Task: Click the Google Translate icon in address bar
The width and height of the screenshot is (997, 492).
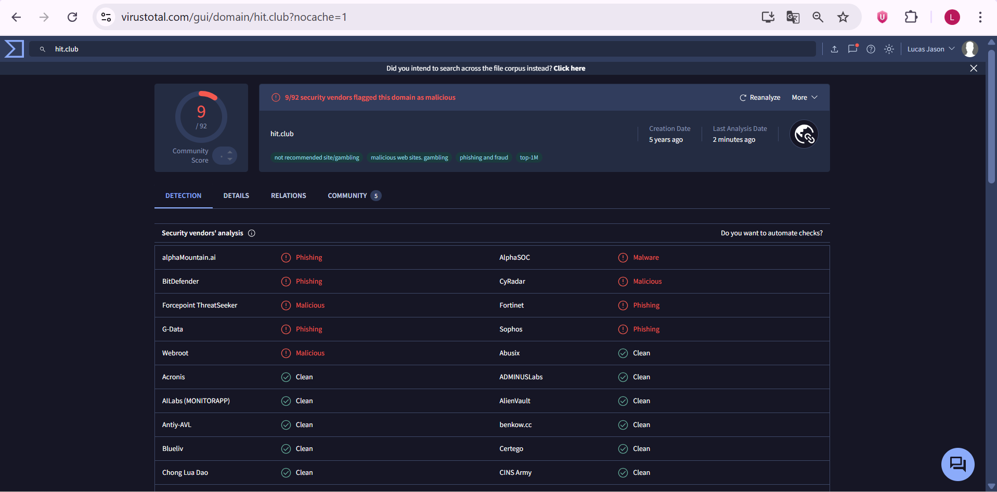Action: 793,17
